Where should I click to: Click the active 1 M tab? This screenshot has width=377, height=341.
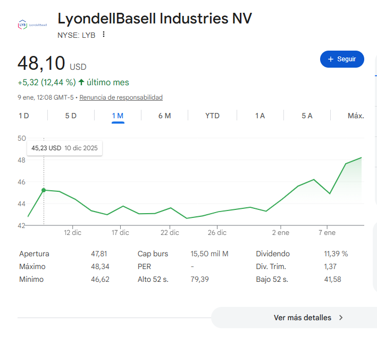pos(118,116)
